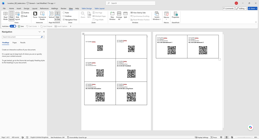Click the document search magnifier icon
This screenshot has width=259, height=139.
[x=42, y=37]
